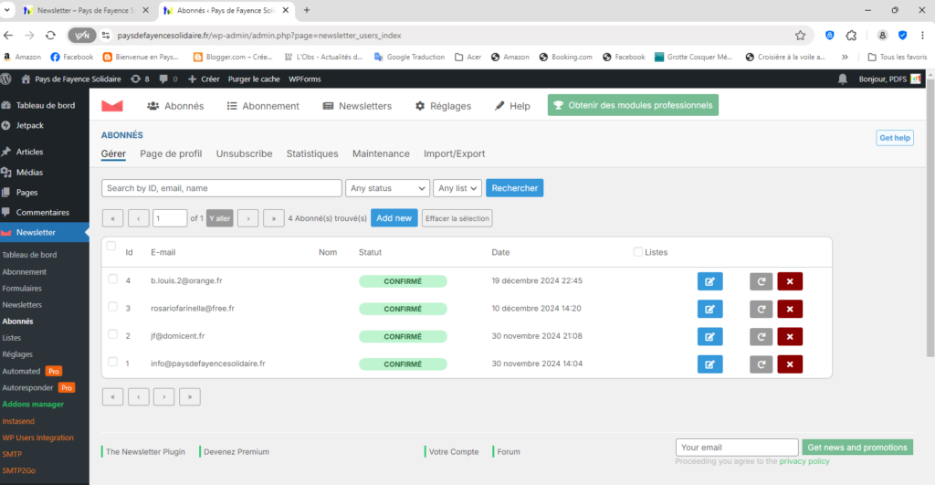The width and height of the screenshot is (935, 485).
Task: Switch to the Statistiques tab
Action: point(312,153)
